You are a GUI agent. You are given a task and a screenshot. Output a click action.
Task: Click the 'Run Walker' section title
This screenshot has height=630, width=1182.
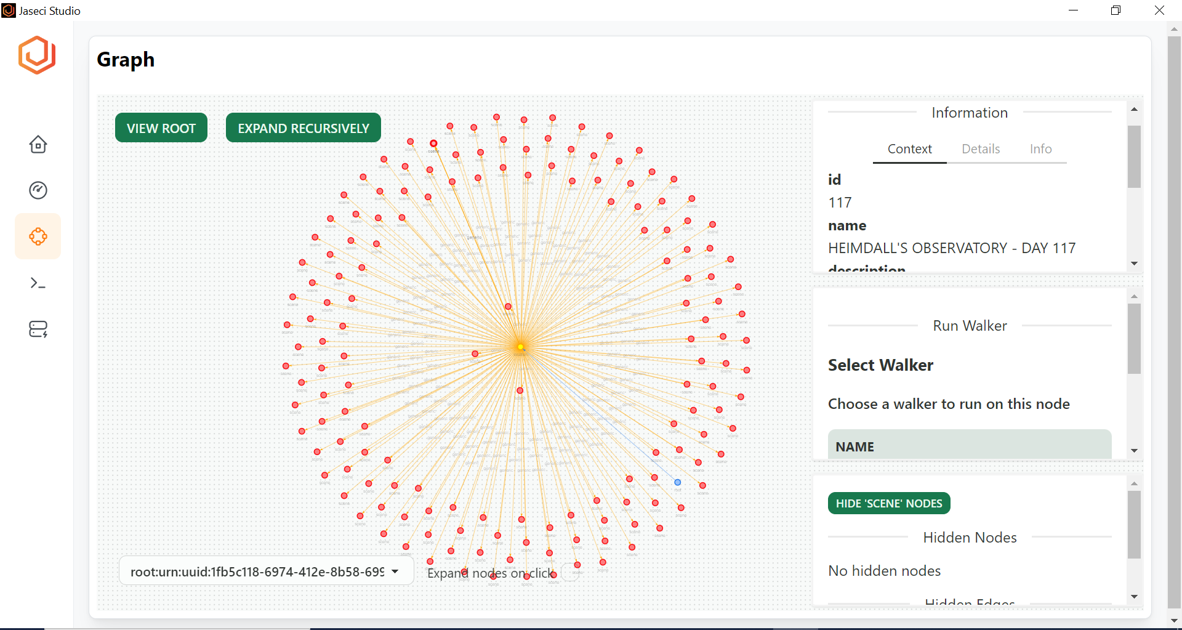[970, 326]
